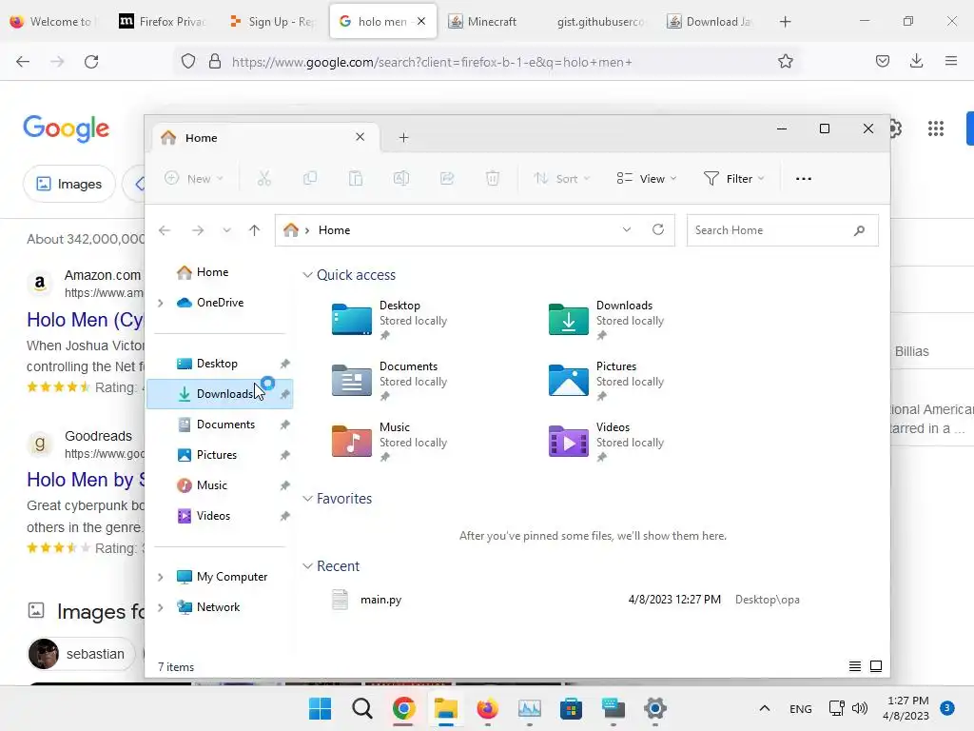Open Settings gear from the taskbar

point(654,708)
